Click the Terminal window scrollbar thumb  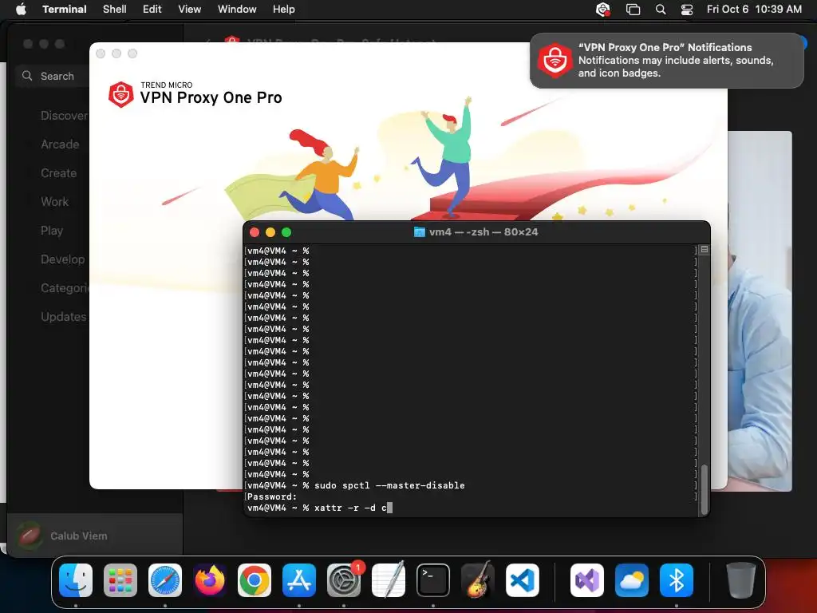(x=705, y=489)
